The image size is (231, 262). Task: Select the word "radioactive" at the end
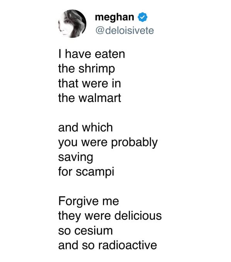(x=127, y=245)
